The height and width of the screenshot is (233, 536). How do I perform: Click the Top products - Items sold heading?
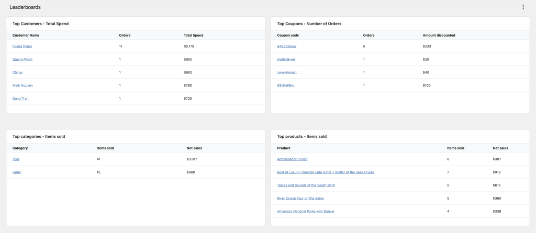pyautogui.click(x=301, y=136)
